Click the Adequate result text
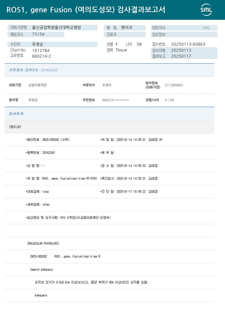This screenshot has height=318, width=225. (41, 295)
